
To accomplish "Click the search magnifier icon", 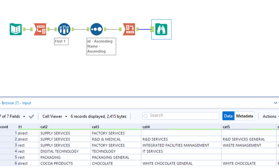I will 146,116.
